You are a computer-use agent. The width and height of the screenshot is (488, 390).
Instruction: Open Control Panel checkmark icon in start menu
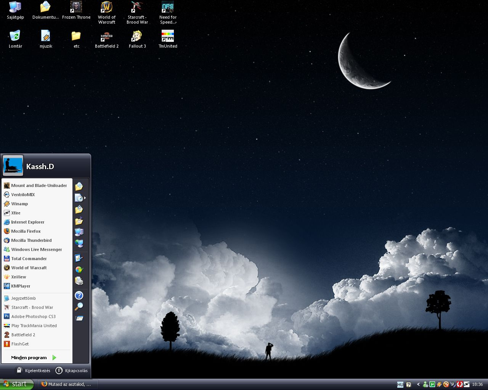(79, 258)
